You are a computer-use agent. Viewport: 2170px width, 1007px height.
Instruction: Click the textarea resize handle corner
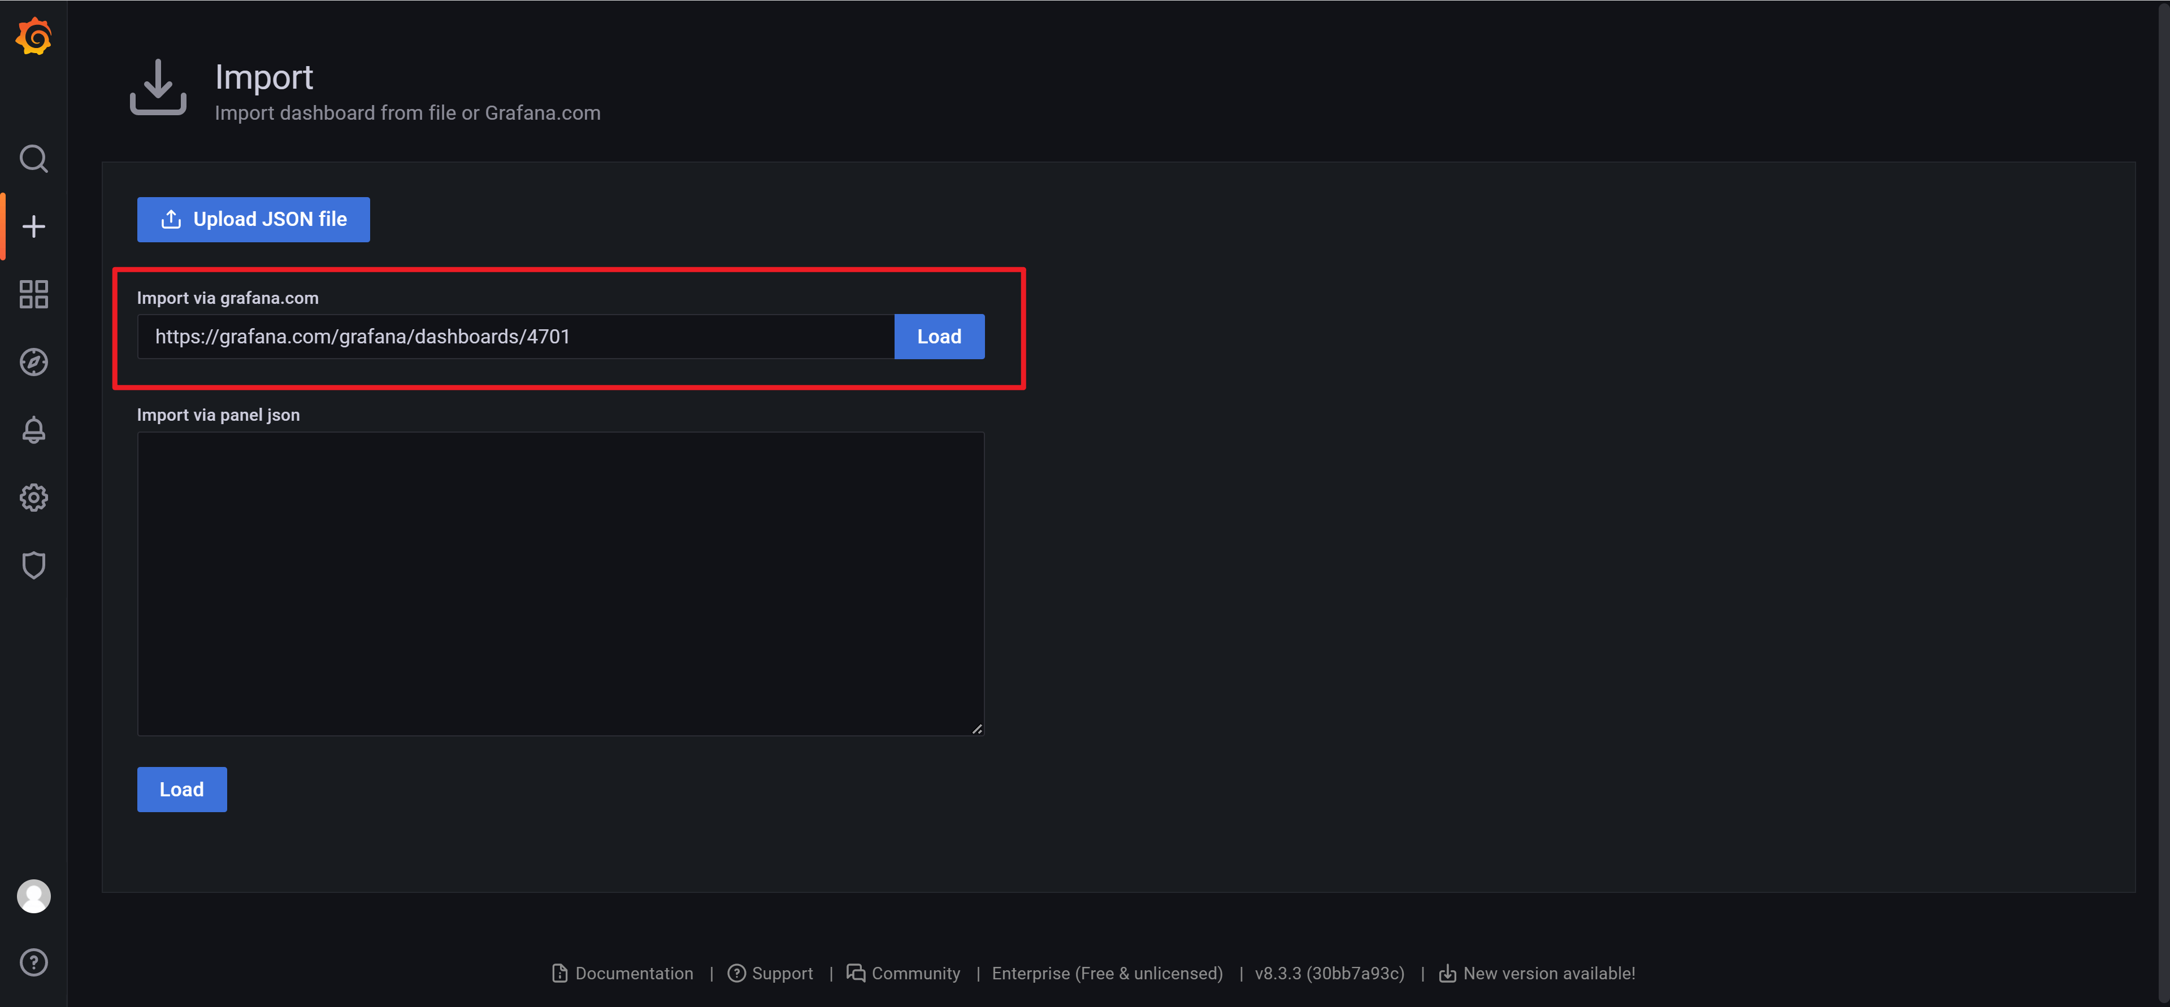(x=977, y=729)
